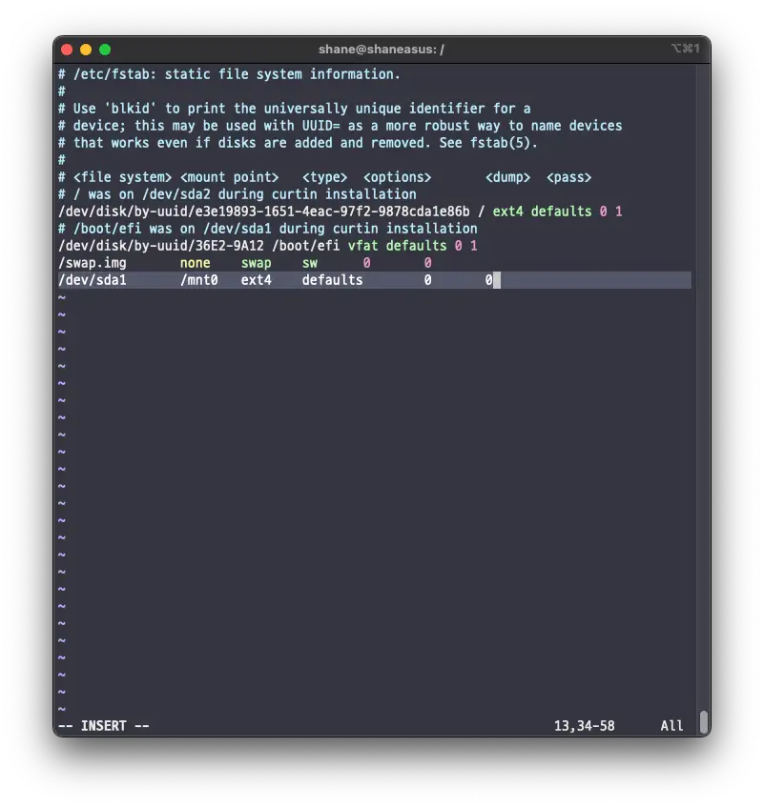Click 'ext4' on the /dev/sda1 line
Image resolution: width=764 pixels, height=807 pixels.
click(x=256, y=280)
